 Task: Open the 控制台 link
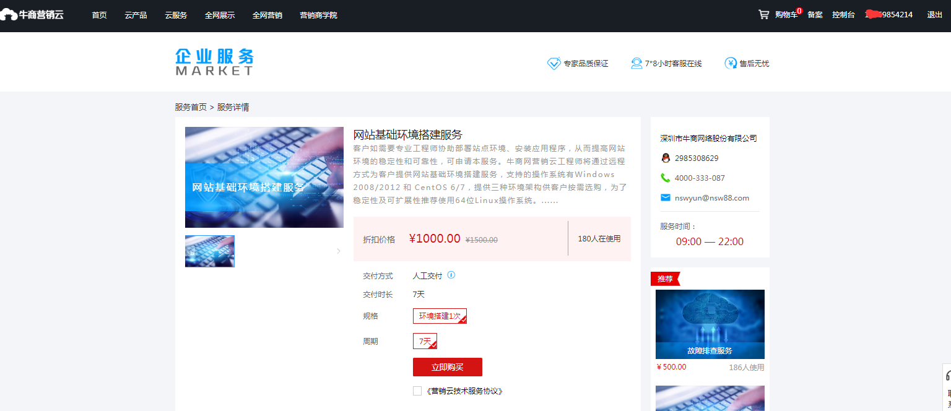843,15
